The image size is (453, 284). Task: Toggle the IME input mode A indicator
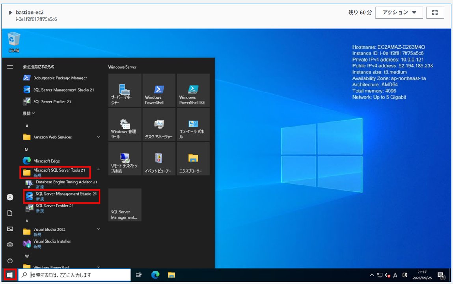395,275
